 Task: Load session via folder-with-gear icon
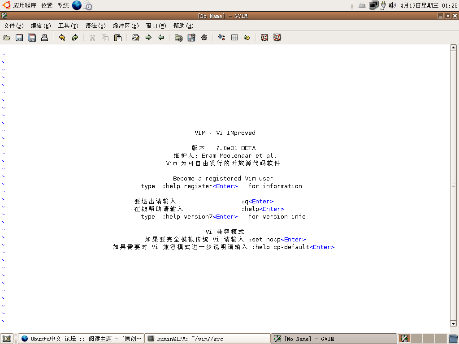point(178,38)
